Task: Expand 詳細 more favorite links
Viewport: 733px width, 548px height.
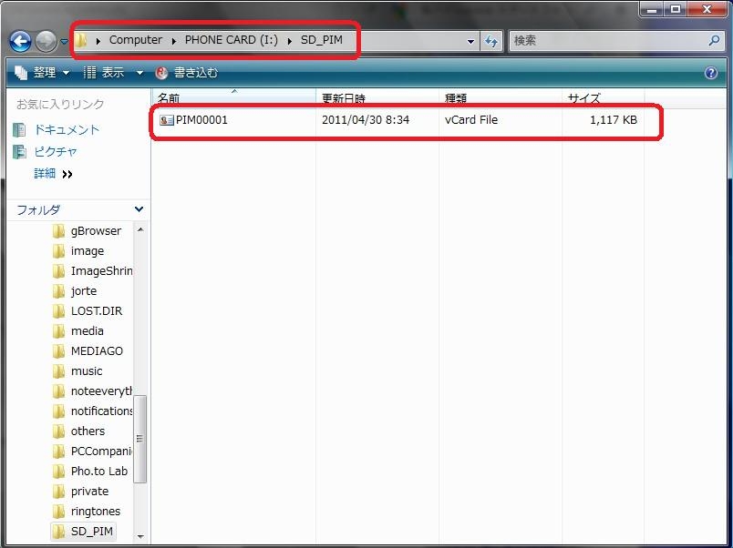Action: pos(53,174)
